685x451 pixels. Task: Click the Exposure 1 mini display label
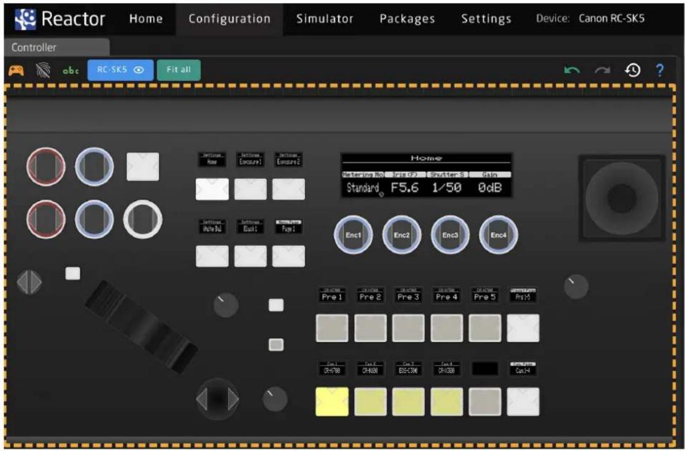250,159
